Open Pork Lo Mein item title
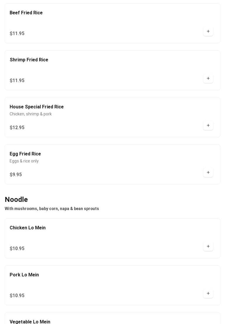225x324 pixels. (x=24, y=275)
